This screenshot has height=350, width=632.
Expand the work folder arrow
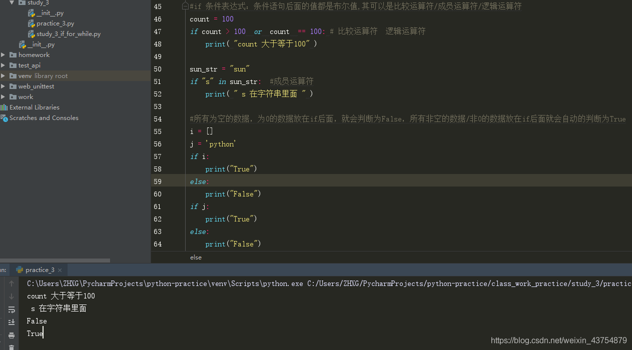point(3,97)
